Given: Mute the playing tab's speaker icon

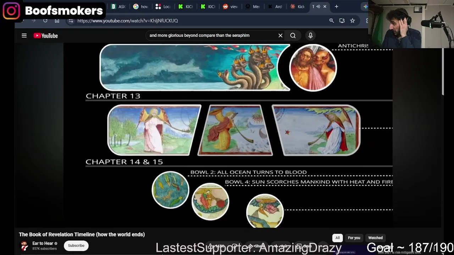Looking at the screenshot, I should point(318,6).
